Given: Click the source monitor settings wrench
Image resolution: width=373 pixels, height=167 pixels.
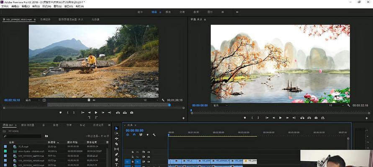Looking at the screenshot, I should click(163, 100).
